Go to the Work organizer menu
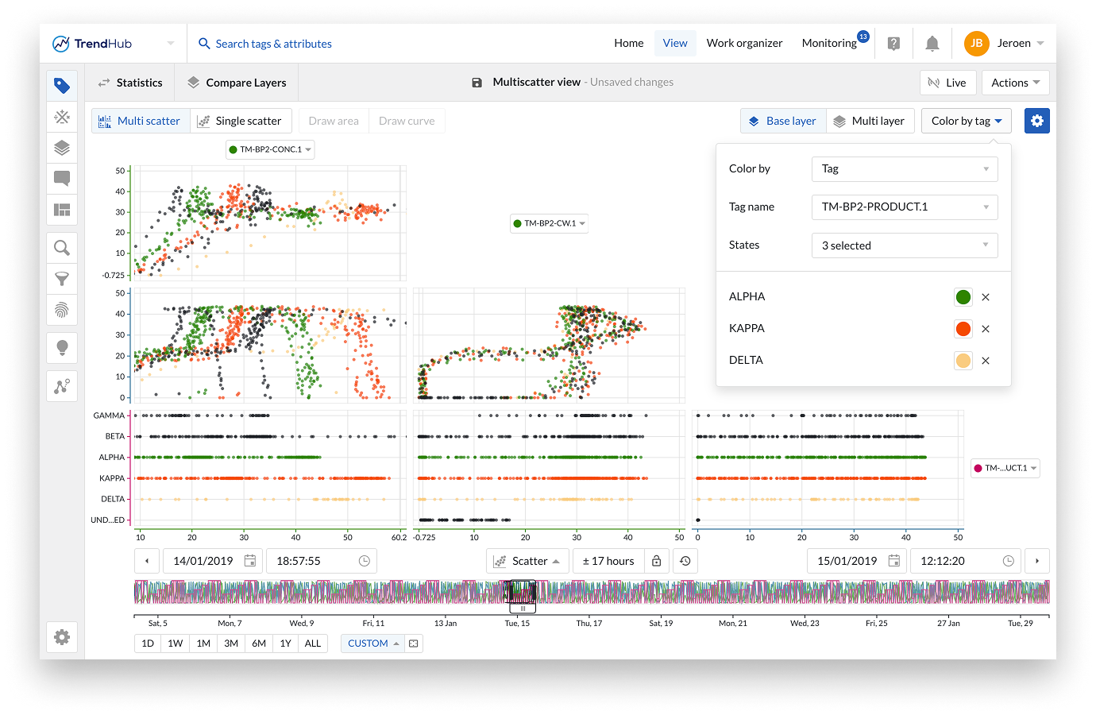 [744, 44]
